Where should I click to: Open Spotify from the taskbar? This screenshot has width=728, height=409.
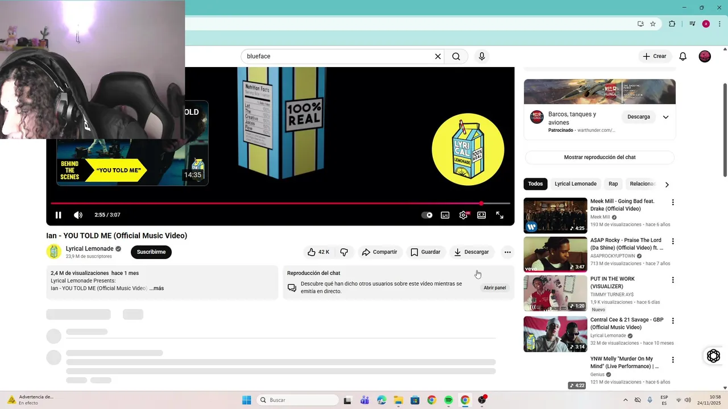click(x=448, y=400)
